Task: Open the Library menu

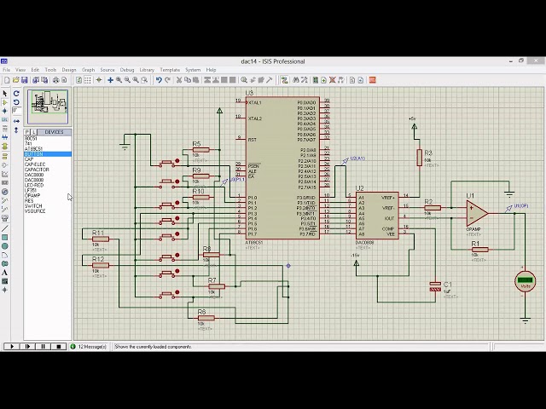Action: (x=147, y=70)
